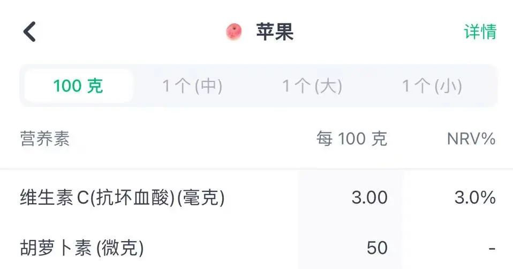Tap the red apple icon
513x269 pixels.
234,32
